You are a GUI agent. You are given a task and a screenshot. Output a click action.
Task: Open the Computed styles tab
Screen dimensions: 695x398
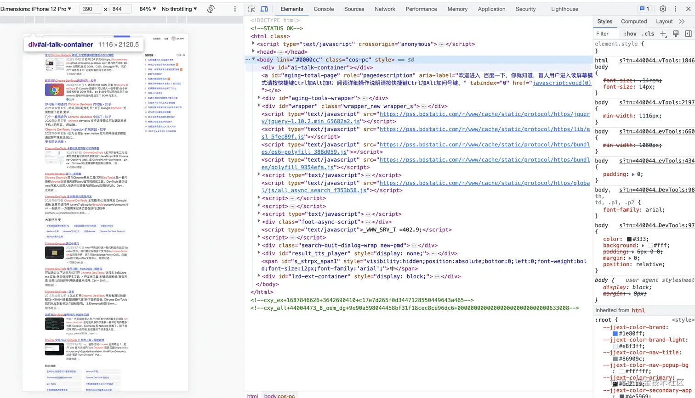(x=634, y=21)
